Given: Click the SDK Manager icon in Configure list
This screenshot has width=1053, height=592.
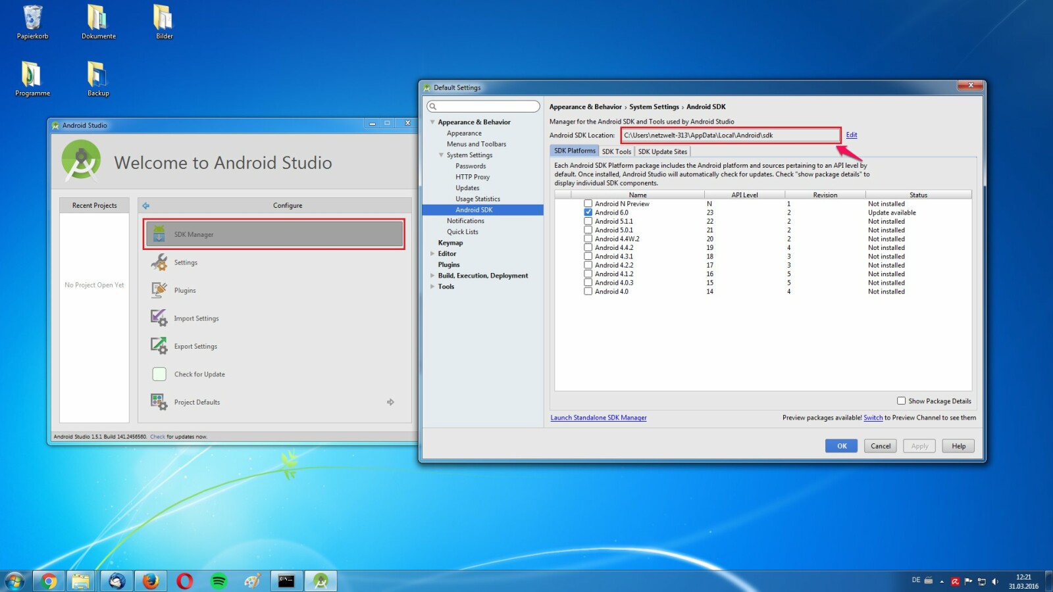Looking at the screenshot, I should [159, 234].
